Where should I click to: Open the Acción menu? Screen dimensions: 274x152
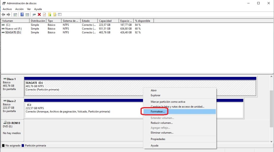[x=19, y=9]
